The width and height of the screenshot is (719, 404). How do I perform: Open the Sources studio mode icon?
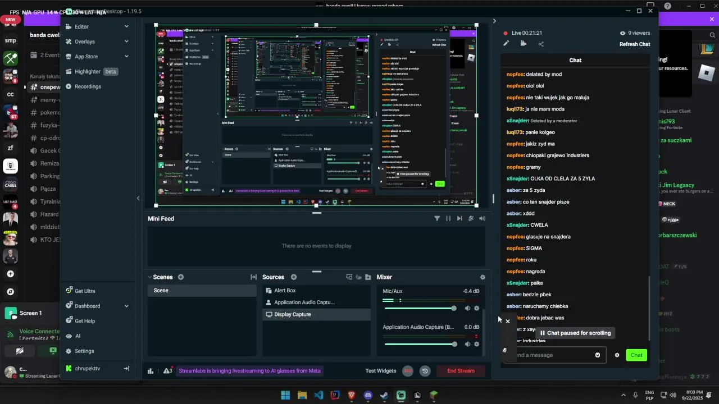[x=349, y=277]
